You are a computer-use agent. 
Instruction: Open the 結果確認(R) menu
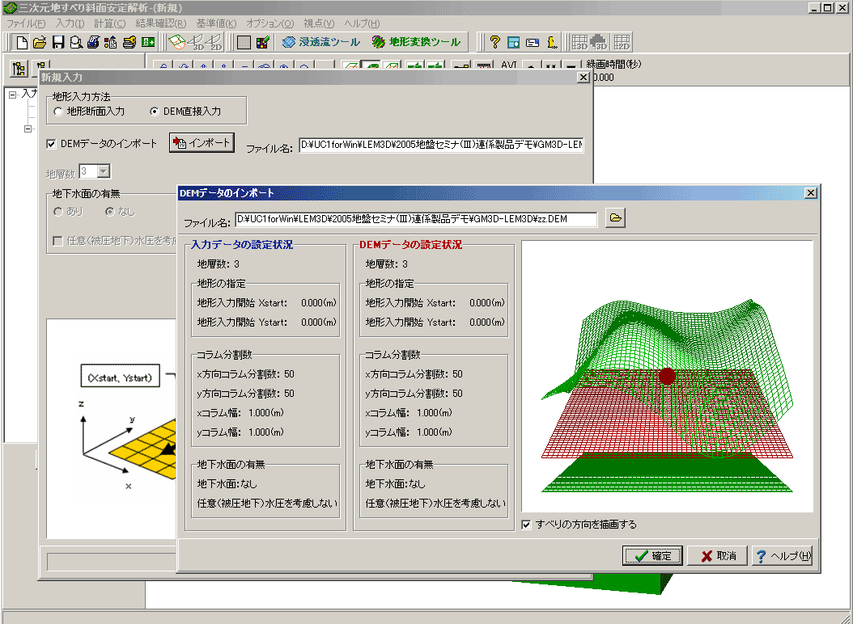point(160,23)
